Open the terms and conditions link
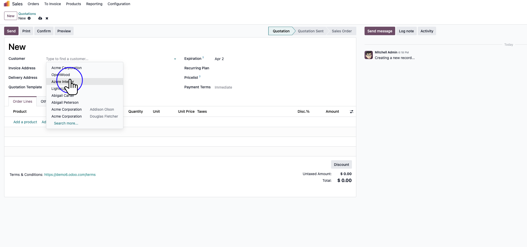The width and height of the screenshot is (527, 247). (70, 174)
